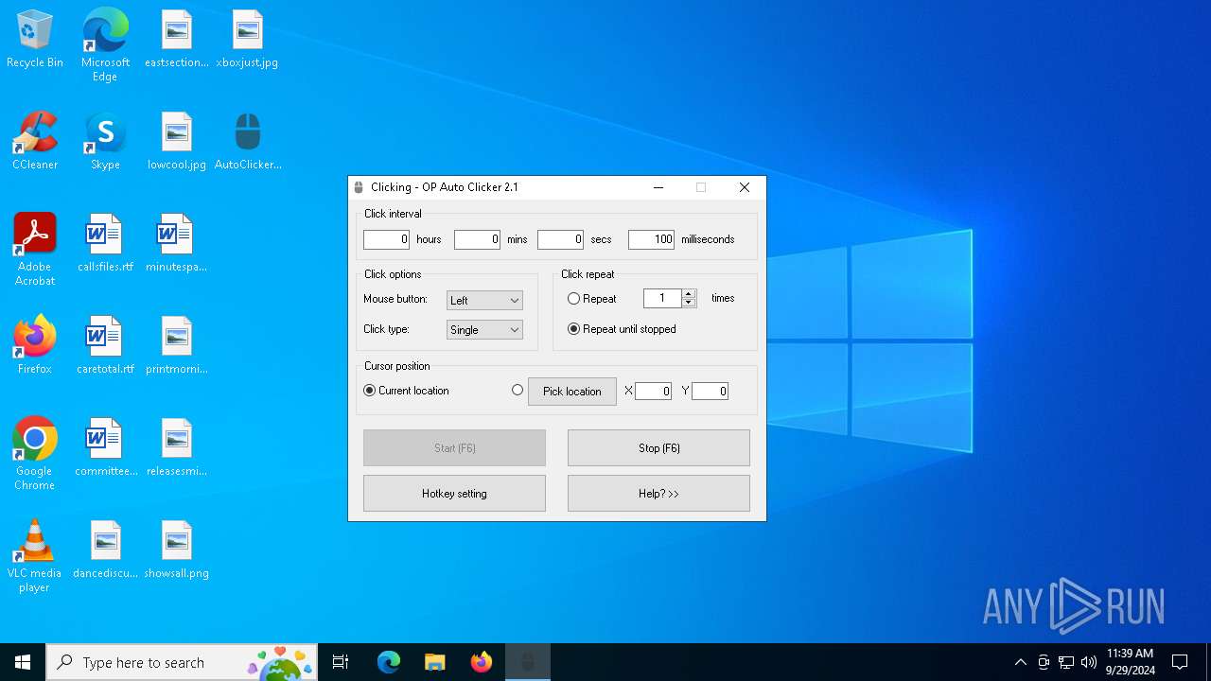Select showsall.png desktop file
Image resolution: width=1211 pixels, height=681 pixels.
point(177,550)
